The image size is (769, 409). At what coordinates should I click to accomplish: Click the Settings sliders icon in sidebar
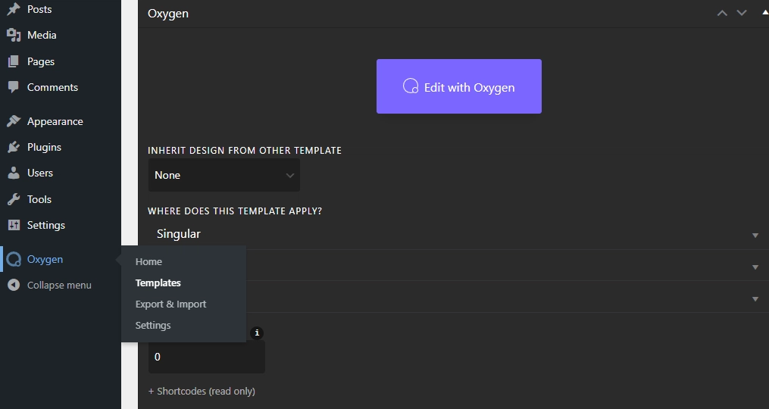pos(14,225)
